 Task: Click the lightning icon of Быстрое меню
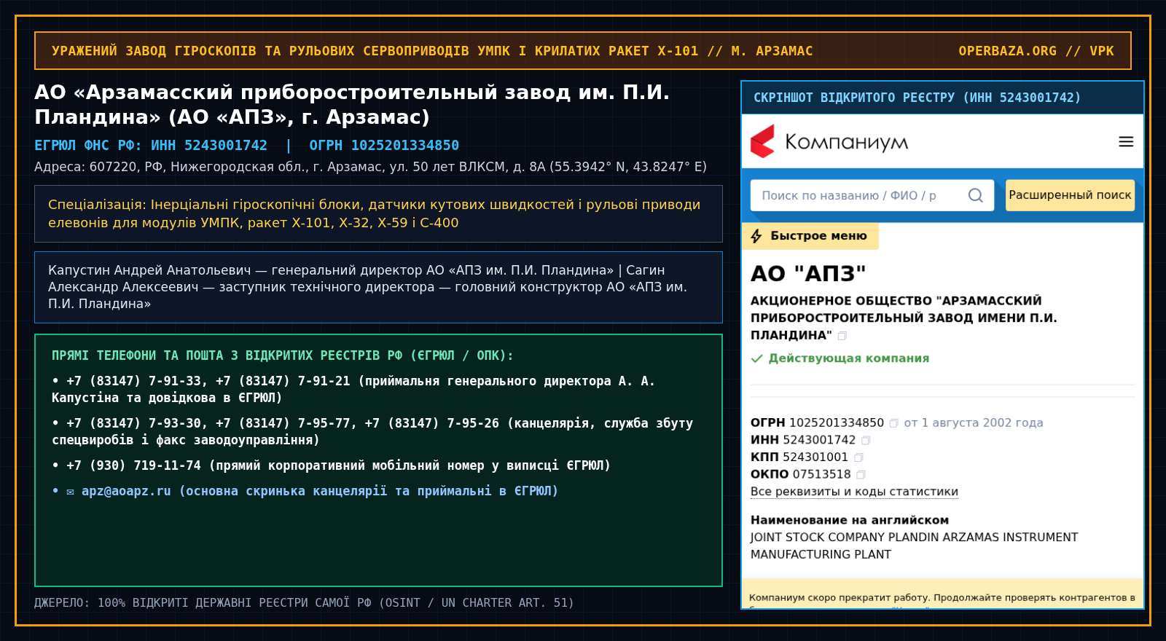pyautogui.click(x=756, y=236)
